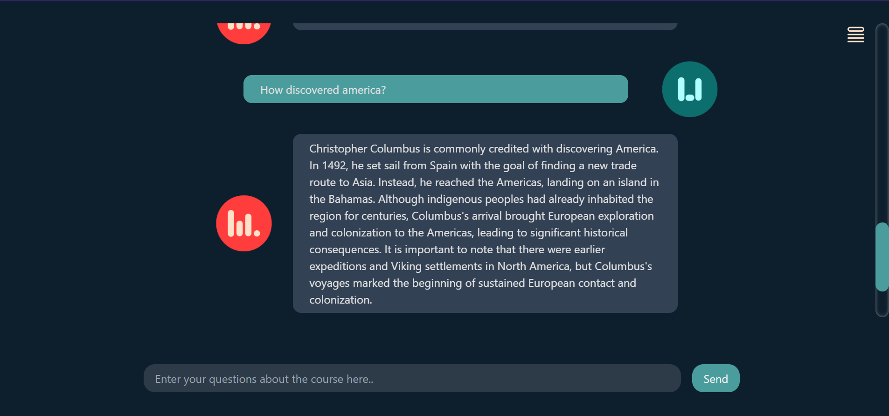This screenshot has height=416, width=889.
Task: Click the scrollbar track above the thumb
Action: (882, 124)
